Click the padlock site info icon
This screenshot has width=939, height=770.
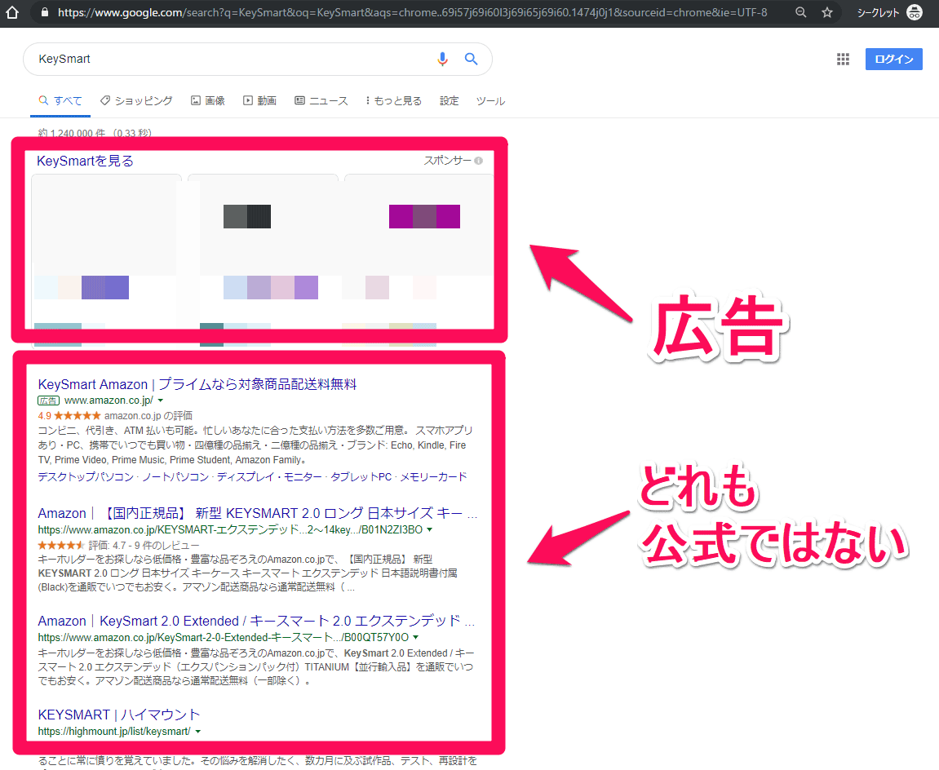(x=44, y=12)
